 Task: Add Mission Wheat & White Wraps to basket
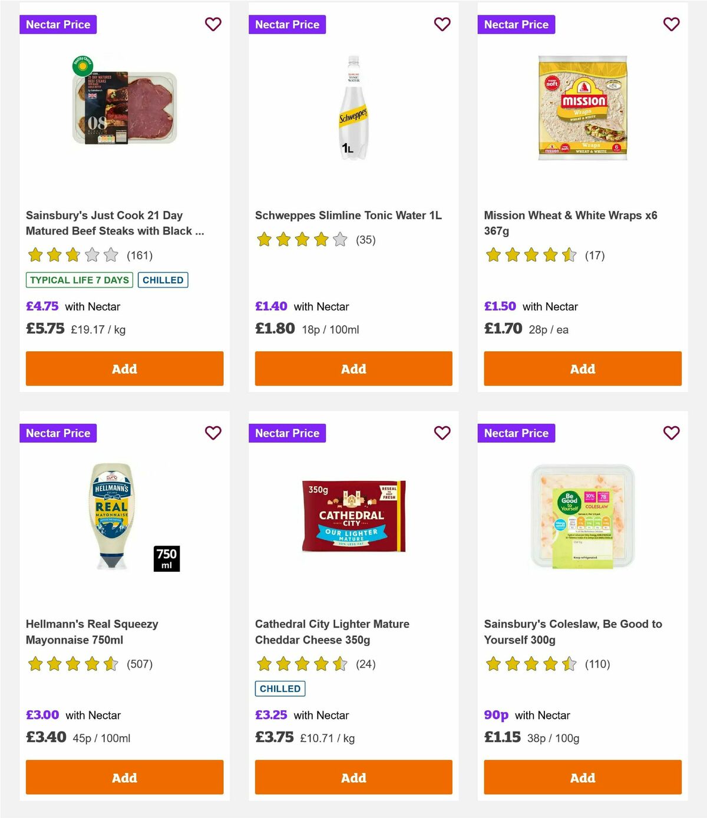pyautogui.click(x=582, y=368)
